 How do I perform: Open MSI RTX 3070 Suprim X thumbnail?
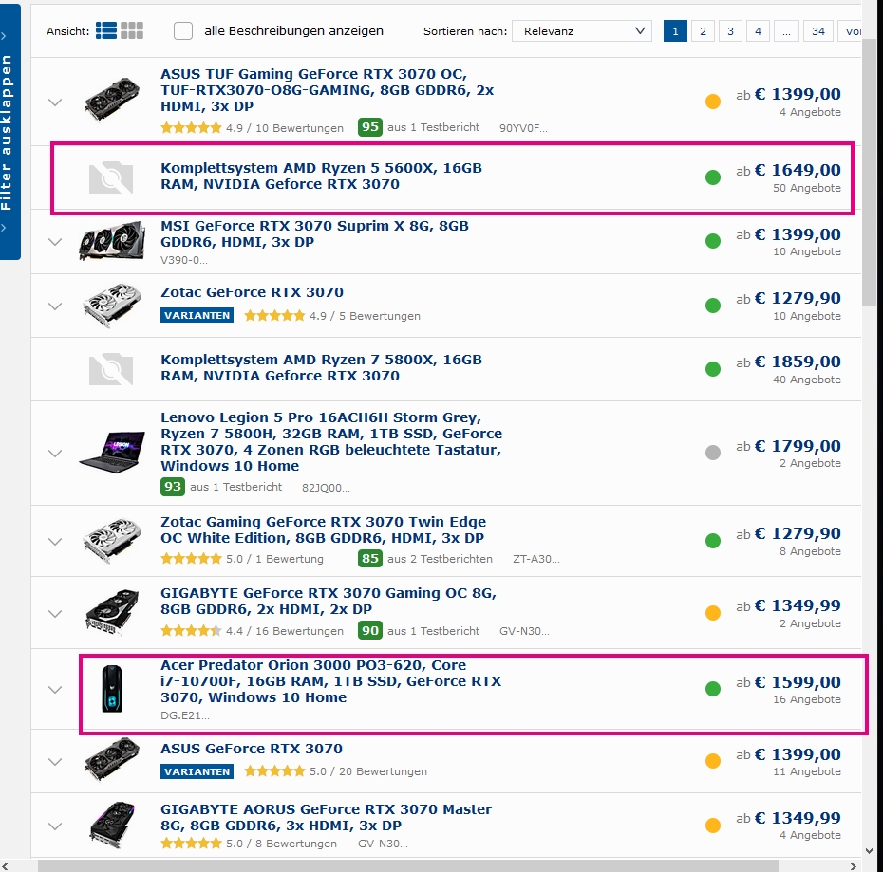(x=112, y=241)
